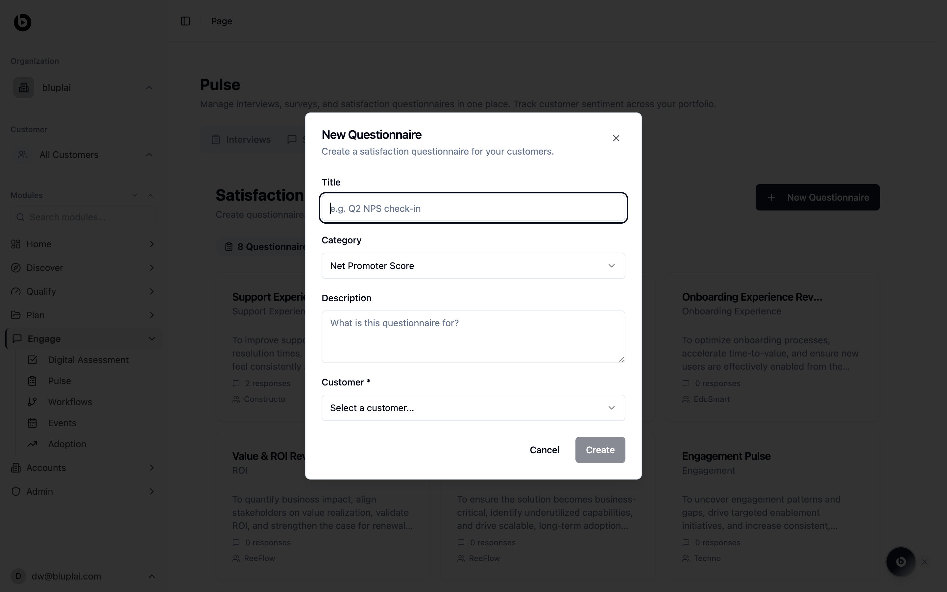
Task: Expand the bluplai organization switcher
Action: tap(84, 88)
